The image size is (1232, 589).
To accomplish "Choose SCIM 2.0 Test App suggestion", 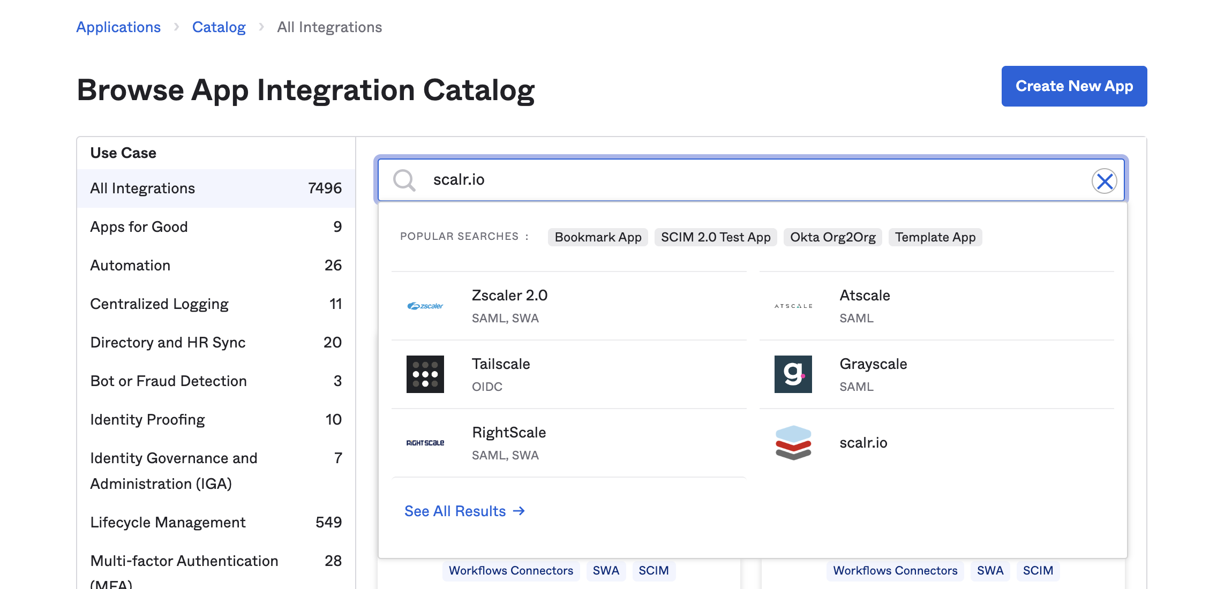I will [716, 237].
